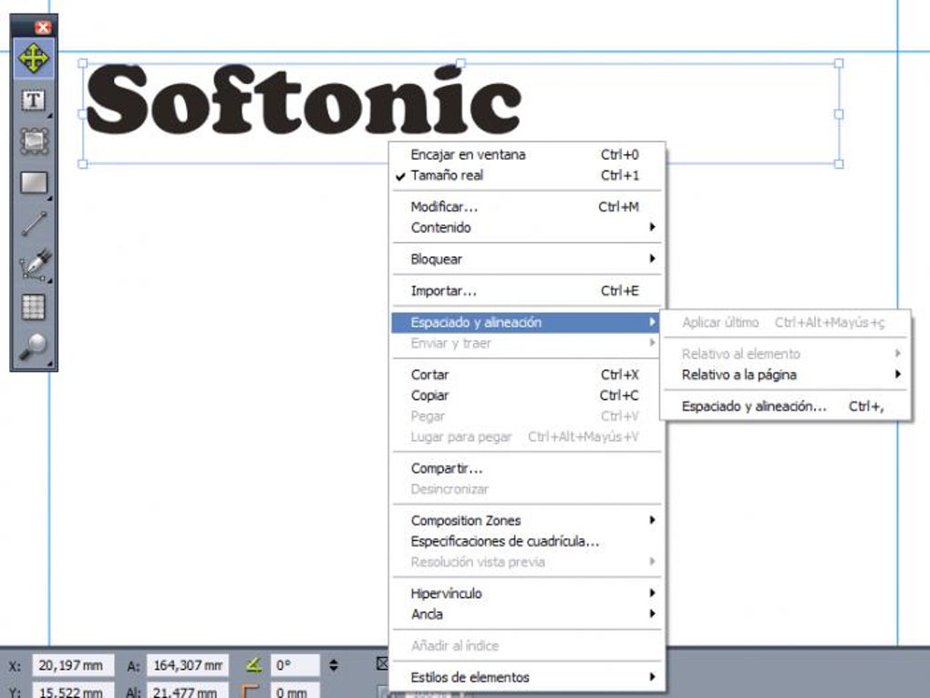Choose Encajar en ventana from the menu
This screenshot has height=698, width=930.
(x=527, y=155)
